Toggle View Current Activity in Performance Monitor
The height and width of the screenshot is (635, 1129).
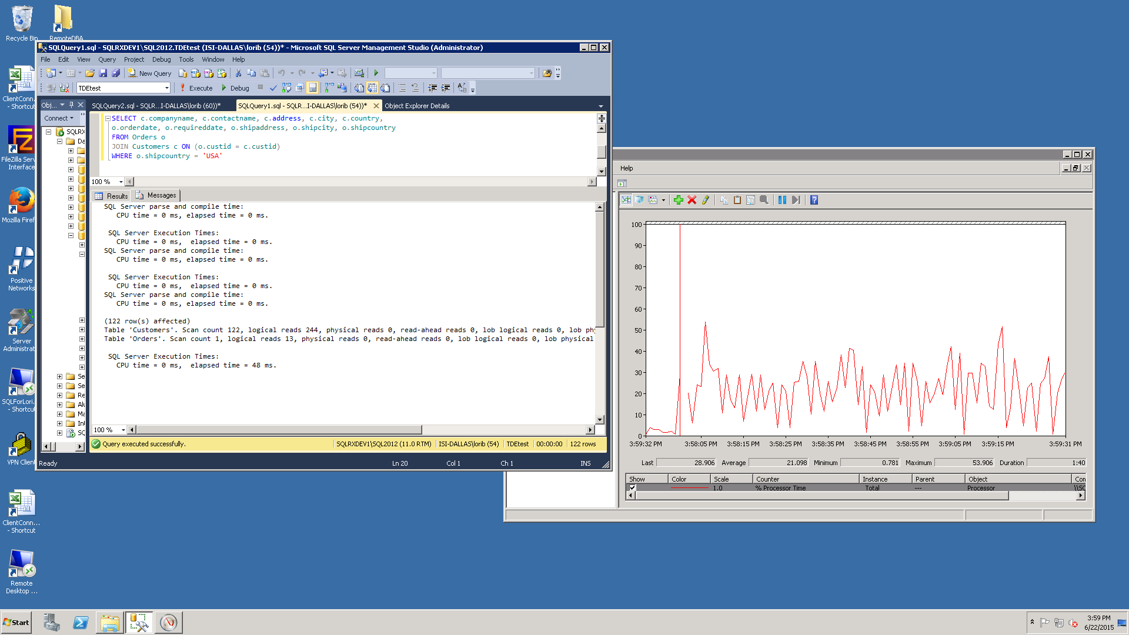[x=626, y=200]
